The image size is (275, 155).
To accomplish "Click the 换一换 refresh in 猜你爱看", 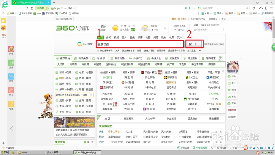I will coord(89,142).
